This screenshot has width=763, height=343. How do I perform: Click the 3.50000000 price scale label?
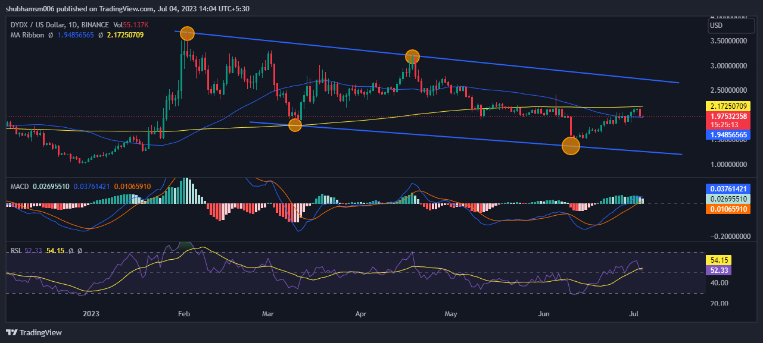coord(729,41)
